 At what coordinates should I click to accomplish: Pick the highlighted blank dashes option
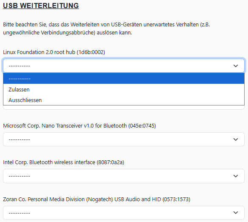tap(124, 79)
